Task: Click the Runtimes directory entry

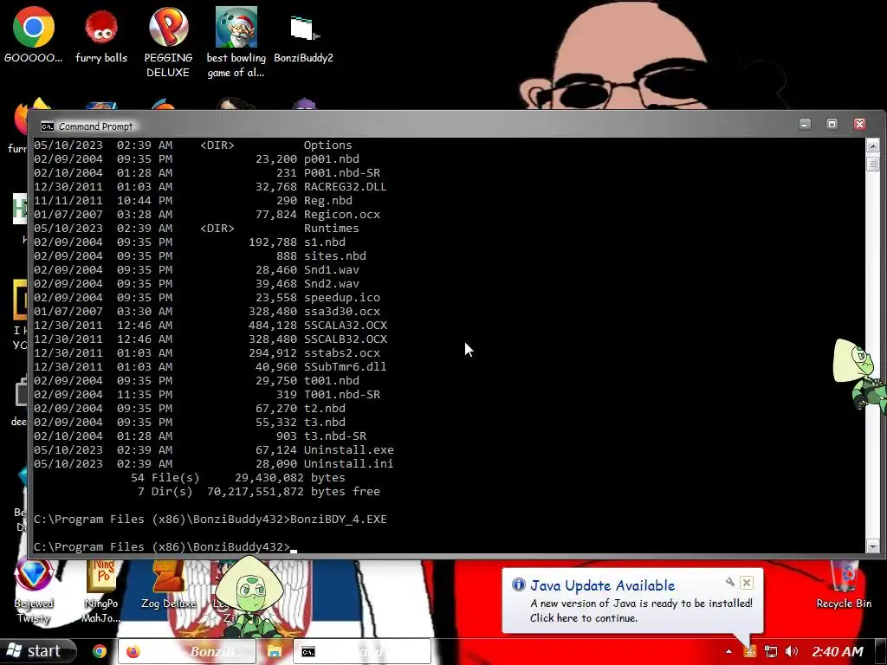Action: click(x=331, y=229)
